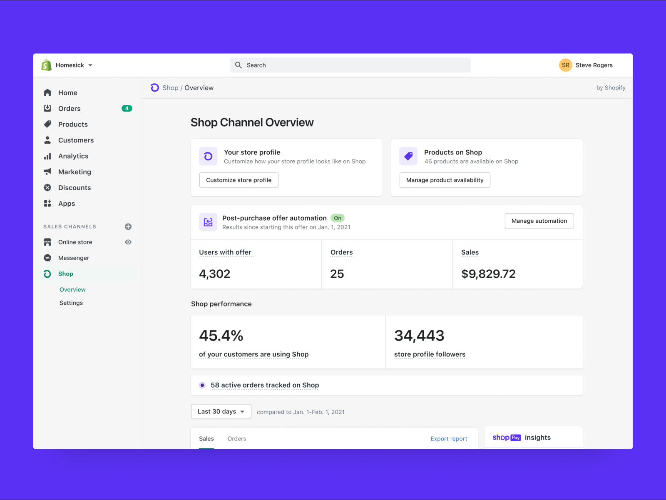Click the Export report link
The height and width of the screenshot is (500, 666).
449,439
